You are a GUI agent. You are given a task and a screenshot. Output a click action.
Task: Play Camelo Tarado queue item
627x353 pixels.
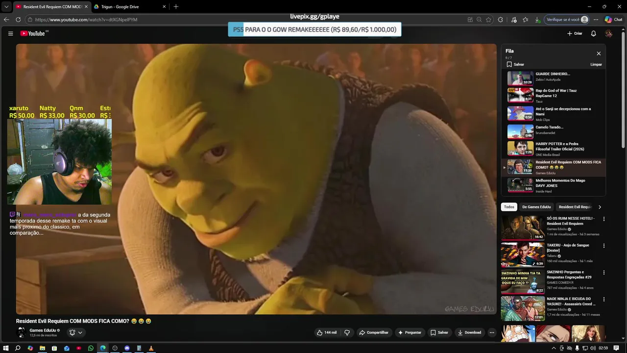554,131
